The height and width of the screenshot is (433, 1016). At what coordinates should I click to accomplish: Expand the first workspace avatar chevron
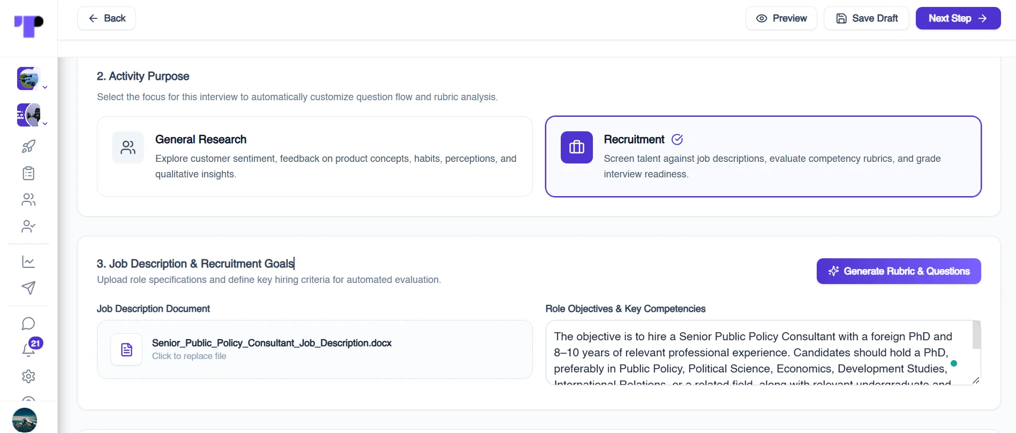pyautogui.click(x=45, y=87)
